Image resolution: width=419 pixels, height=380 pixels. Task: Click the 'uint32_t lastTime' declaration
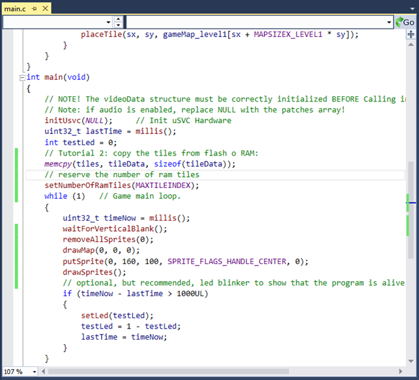83,131
